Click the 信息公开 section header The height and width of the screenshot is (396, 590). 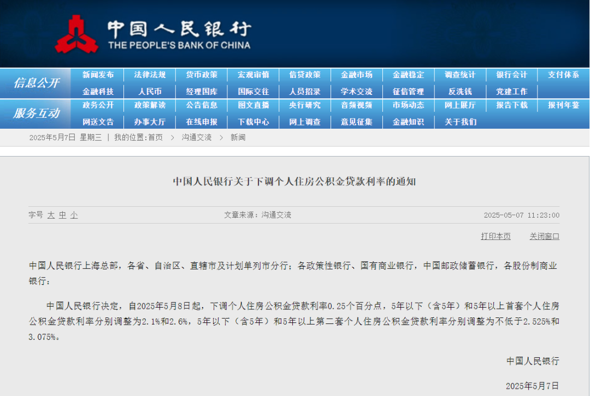coord(36,83)
